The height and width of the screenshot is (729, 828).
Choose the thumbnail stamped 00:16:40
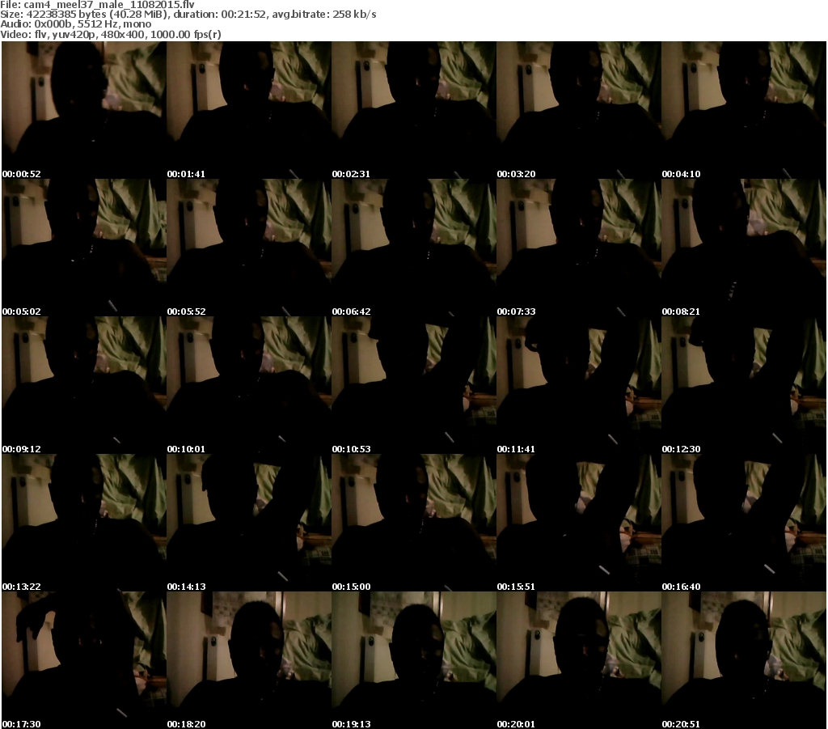[744, 523]
